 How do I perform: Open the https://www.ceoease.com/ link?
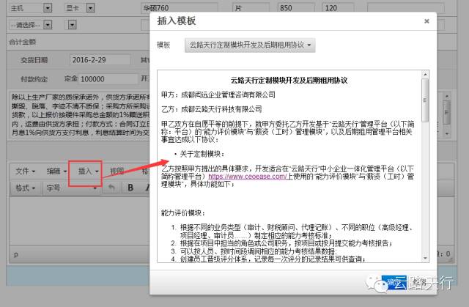(248, 177)
